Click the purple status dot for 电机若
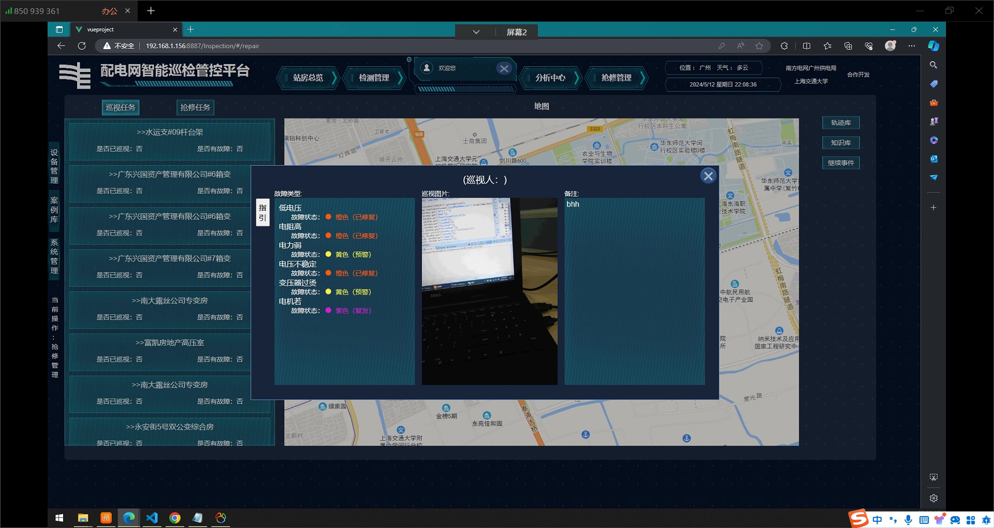The width and height of the screenshot is (994, 528). [328, 311]
